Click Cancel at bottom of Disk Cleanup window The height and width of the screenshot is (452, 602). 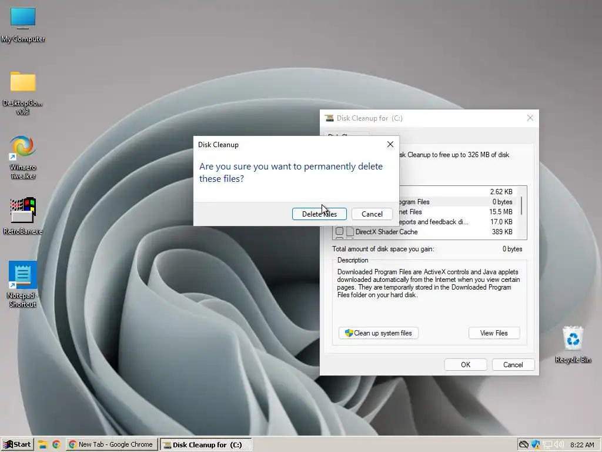(513, 364)
